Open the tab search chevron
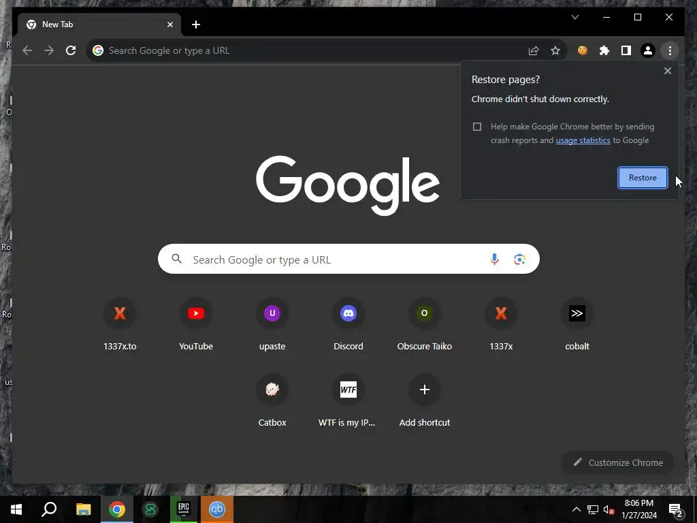This screenshot has height=523, width=697. click(x=575, y=17)
